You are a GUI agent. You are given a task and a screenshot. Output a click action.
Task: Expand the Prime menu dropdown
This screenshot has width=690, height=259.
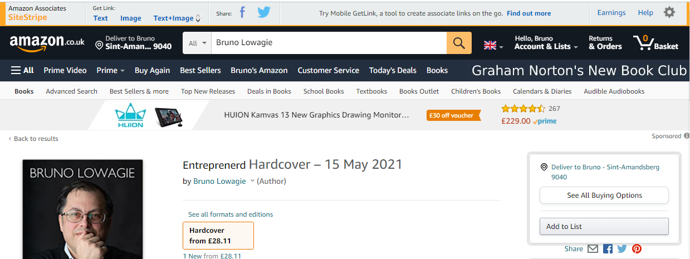(110, 70)
